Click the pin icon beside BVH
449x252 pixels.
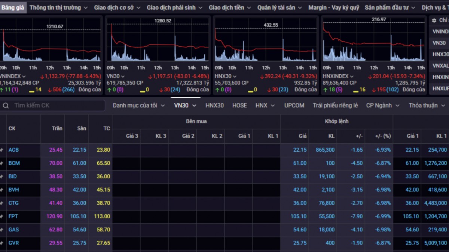(2, 190)
